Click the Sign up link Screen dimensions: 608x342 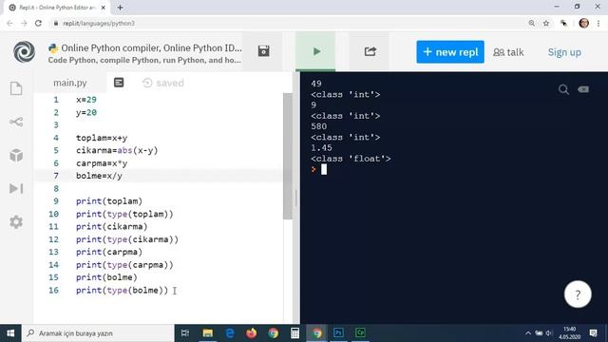(x=564, y=52)
